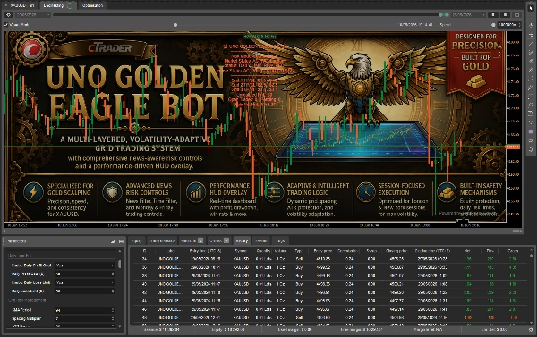Click the window icon right of the stop button

[516, 14]
